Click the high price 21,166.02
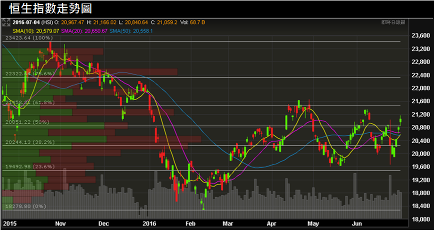Image resolution: width=434 pixels, height=230 pixels. [x=104, y=22]
